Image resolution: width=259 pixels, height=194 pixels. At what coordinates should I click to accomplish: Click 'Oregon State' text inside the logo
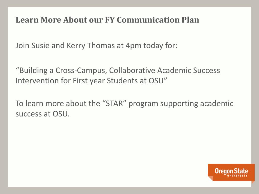tap(231, 171)
